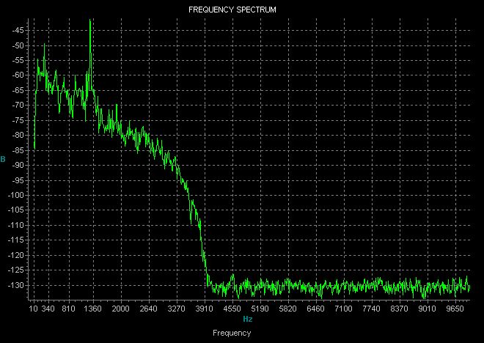Click the 9650 x-axis label
The height and width of the screenshot is (343, 484).
pos(455,309)
